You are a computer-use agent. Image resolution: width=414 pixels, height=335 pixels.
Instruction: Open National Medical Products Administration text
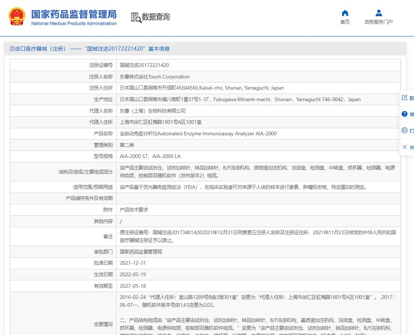pos(74,23)
